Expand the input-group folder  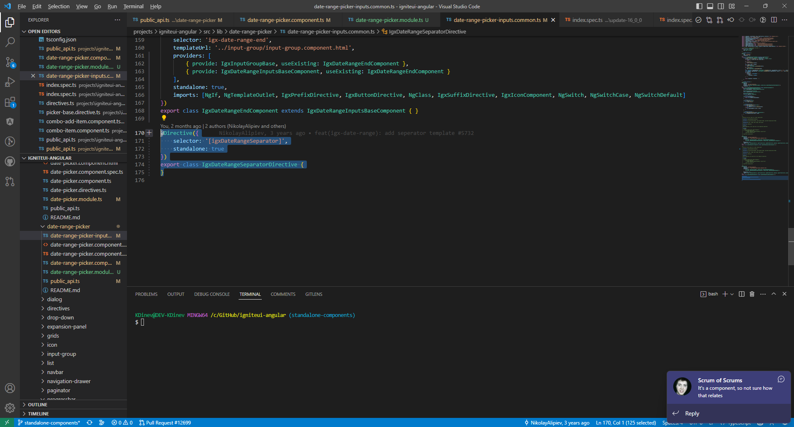(62, 354)
